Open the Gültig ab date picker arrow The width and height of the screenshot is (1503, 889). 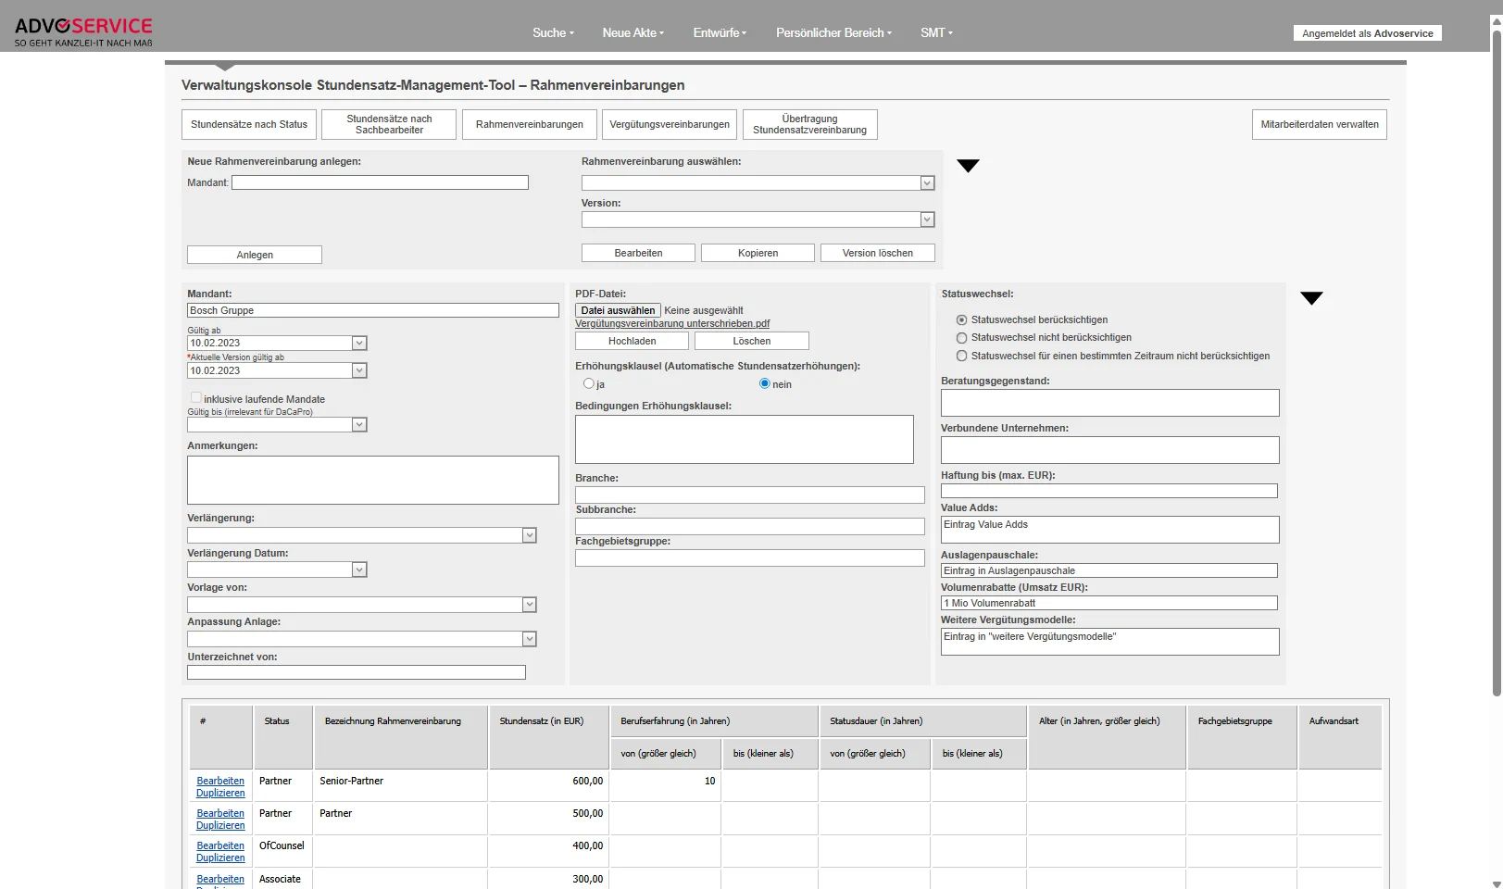click(x=359, y=344)
